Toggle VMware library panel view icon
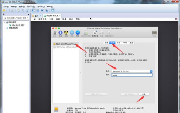Viewport: 180px width, 113px height. point(33,10)
